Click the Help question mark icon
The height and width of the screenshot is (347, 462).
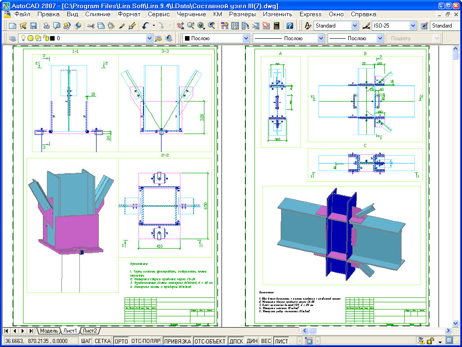pos(290,26)
